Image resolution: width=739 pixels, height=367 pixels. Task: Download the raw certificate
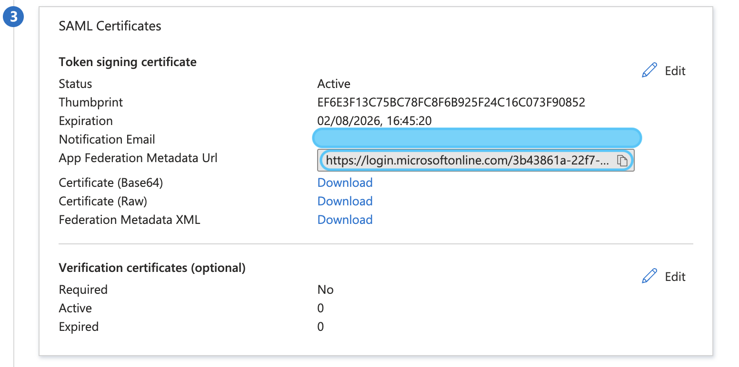(345, 201)
